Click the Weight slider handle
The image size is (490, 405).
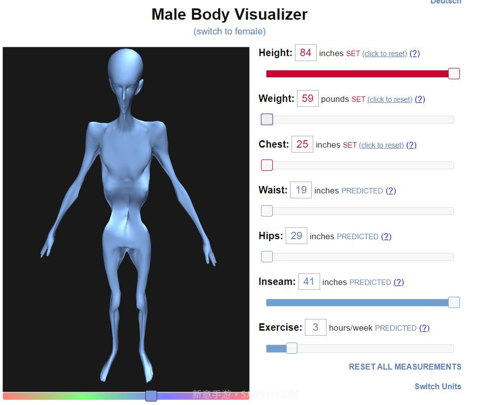(x=266, y=119)
